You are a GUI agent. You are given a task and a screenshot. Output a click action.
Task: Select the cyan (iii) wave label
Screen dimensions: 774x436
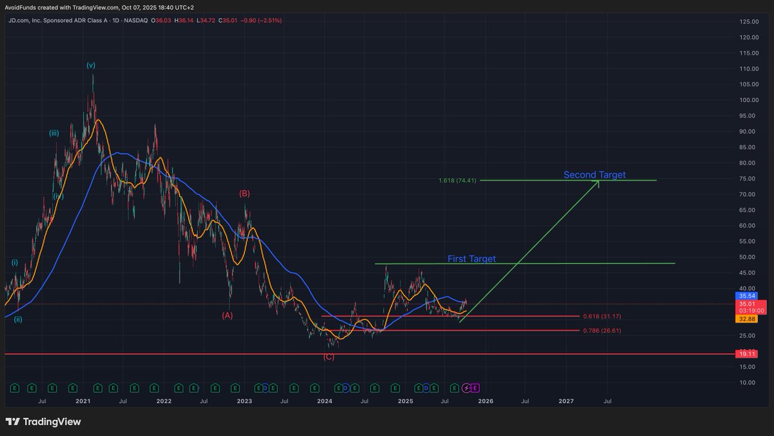click(x=54, y=134)
